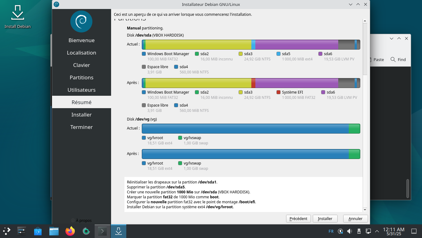Open the audio volume tray icon
Viewport: 422px width, 238px height.
(x=349, y=231)
